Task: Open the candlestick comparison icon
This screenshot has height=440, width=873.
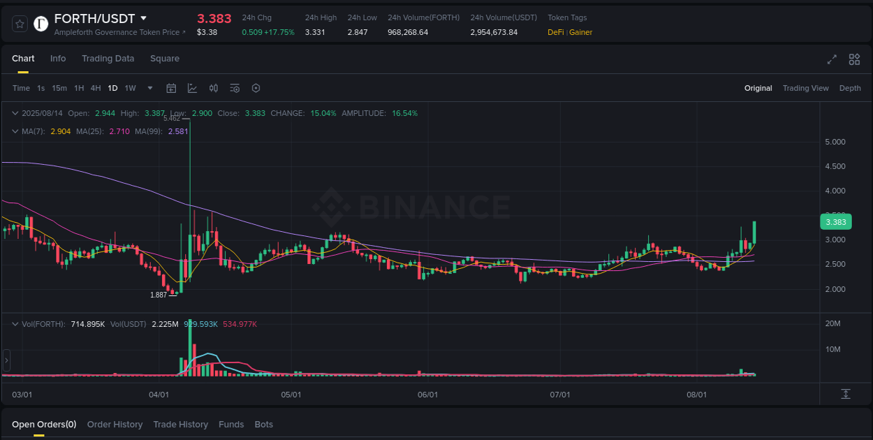Action: point(214,88)
